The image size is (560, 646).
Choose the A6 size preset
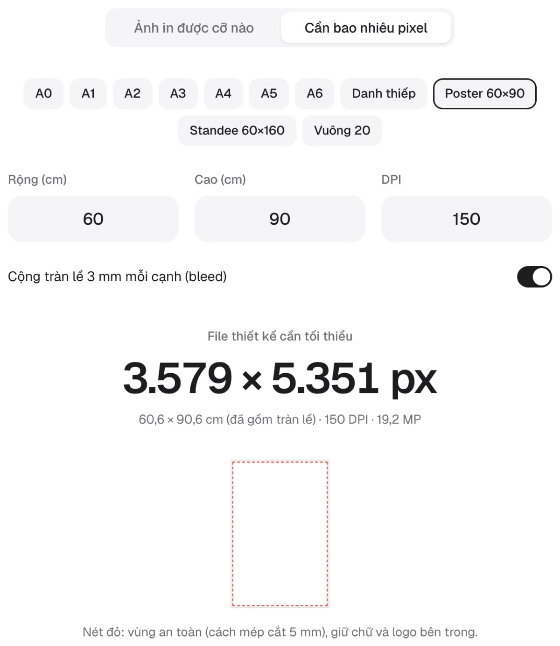(315, 93)
